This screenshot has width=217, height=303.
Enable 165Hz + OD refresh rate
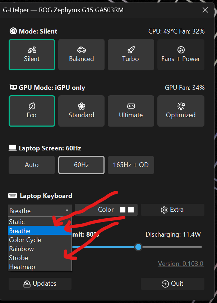click(x=131, y=165)
